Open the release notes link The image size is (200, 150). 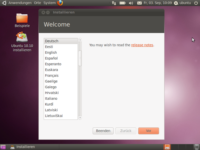pos(142,45)
